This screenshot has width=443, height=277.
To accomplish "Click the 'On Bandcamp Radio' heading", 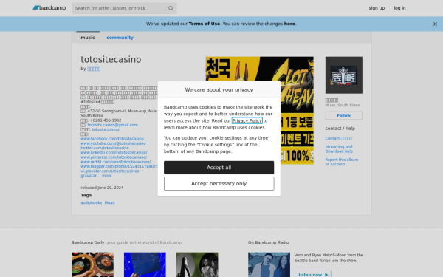I will tap(269, 242).
